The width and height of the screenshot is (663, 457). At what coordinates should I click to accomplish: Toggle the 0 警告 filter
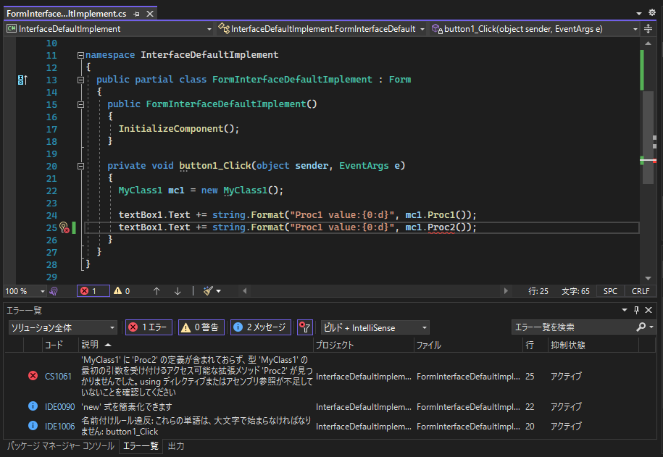click(201, 327)
